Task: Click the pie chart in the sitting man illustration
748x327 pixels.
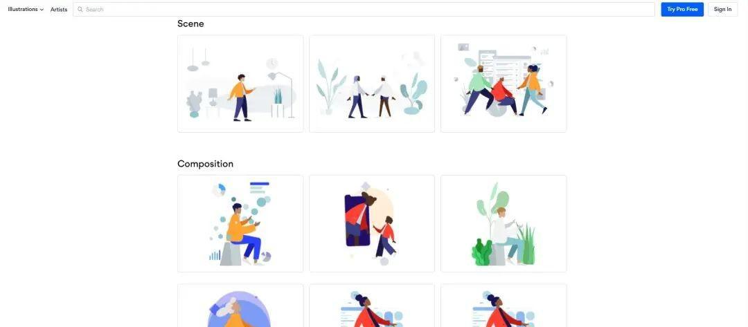Action: 219,190
